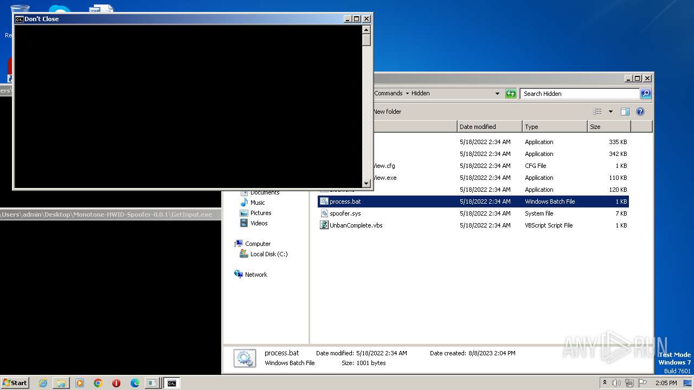This screenshot has width=694, height=390.
Task: Click the green taskbar application icon
Action: 153,383
